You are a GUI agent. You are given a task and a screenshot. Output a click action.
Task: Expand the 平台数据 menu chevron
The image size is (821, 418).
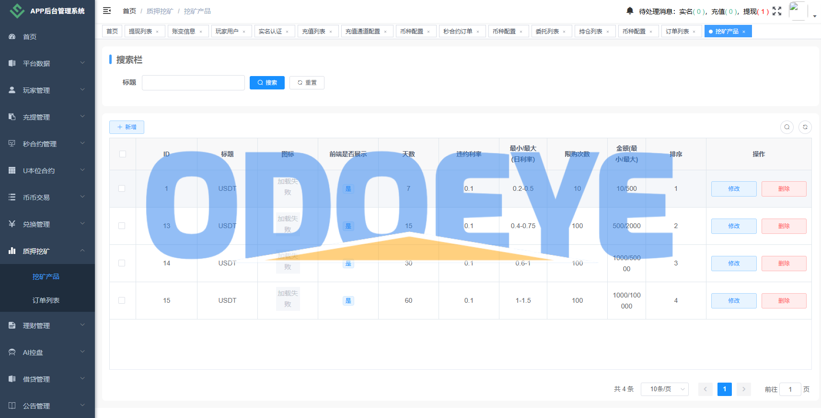click(x=82, y=63)
